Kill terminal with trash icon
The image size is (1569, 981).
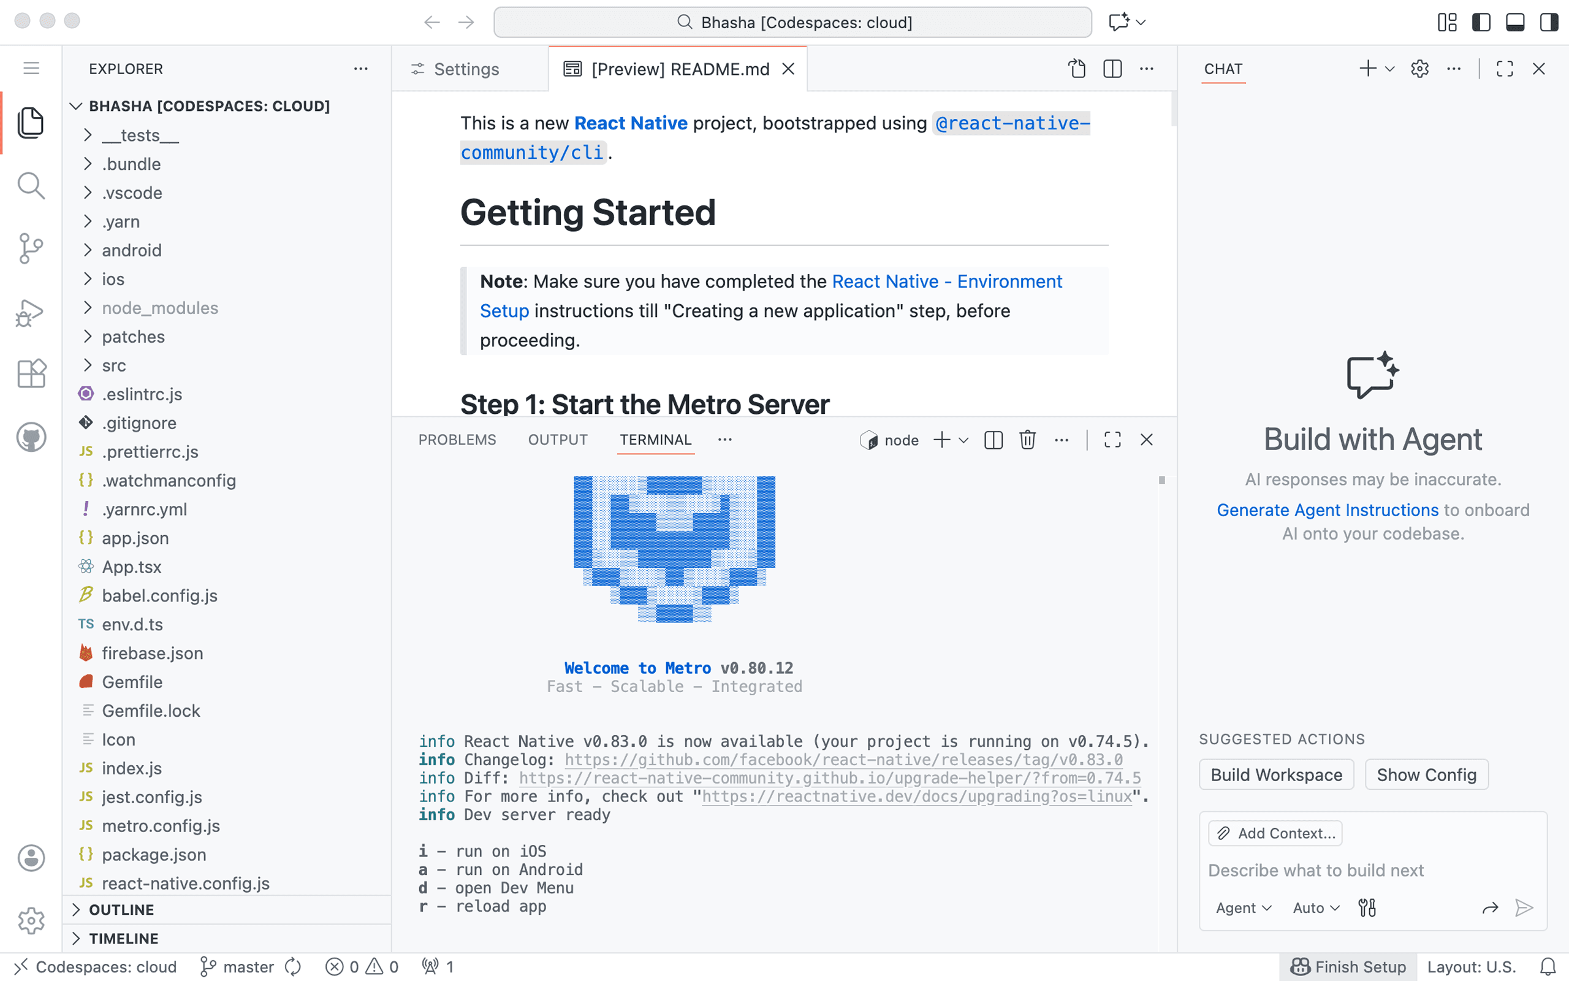click(x=1027, y=440)
